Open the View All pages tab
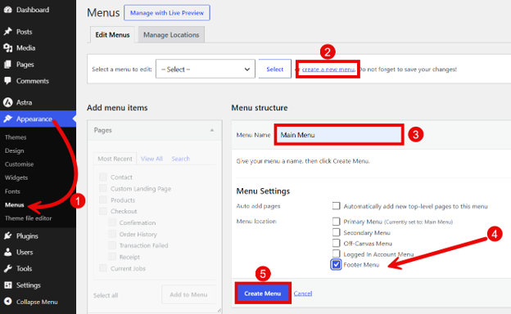 (x=151, y=159)
